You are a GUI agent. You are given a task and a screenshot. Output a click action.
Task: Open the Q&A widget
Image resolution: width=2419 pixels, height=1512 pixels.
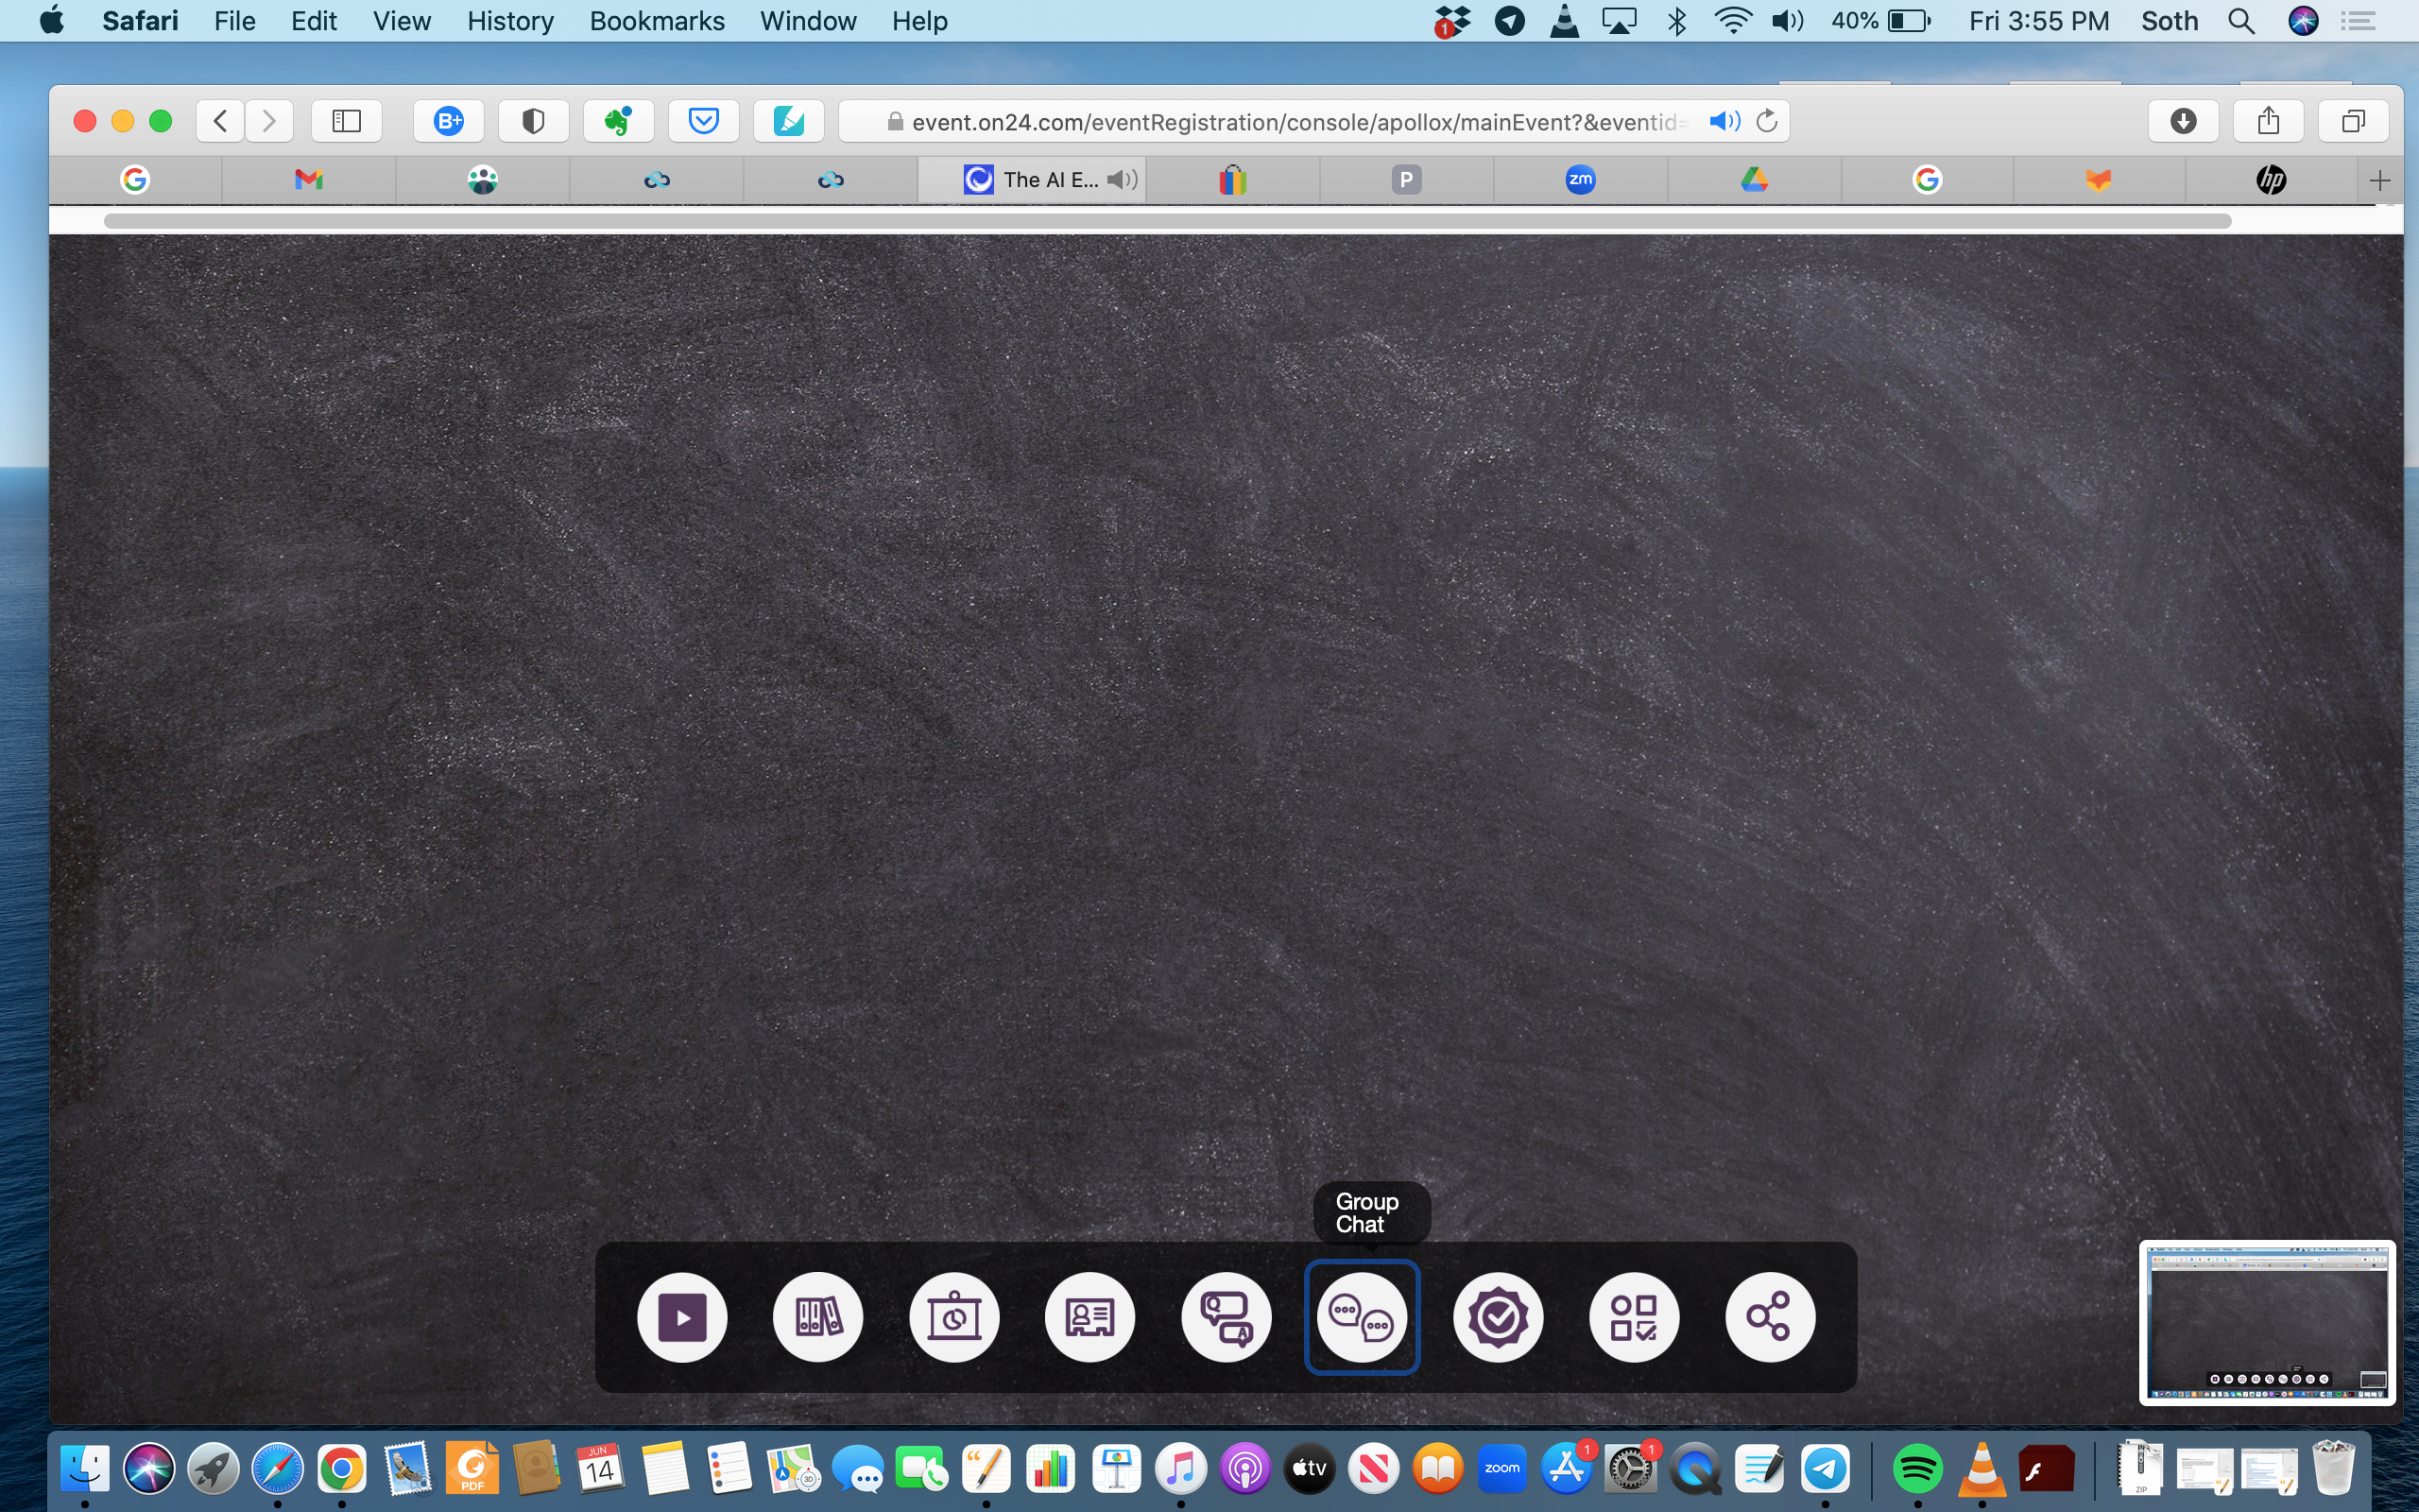(1226, 1317)
